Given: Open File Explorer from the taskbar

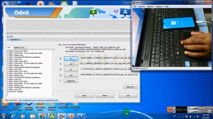Looking at the screenshot, I should pos(33,116).
